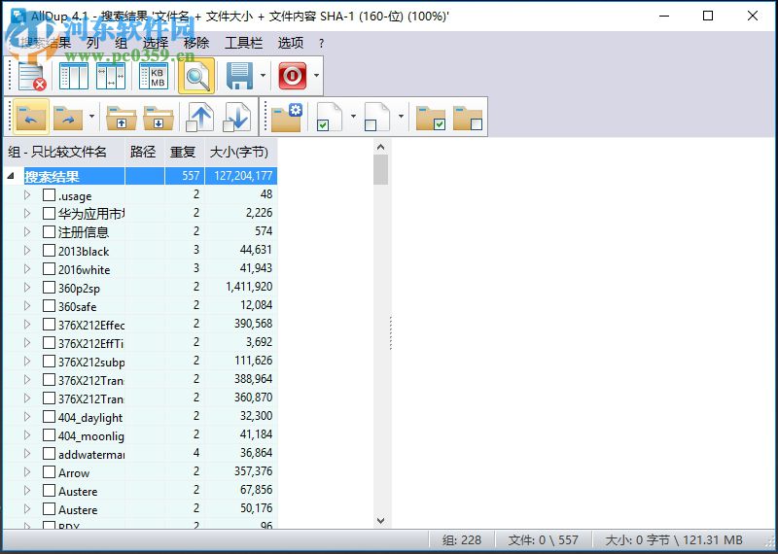Click the magnifier file preview icon

[196, 76]
